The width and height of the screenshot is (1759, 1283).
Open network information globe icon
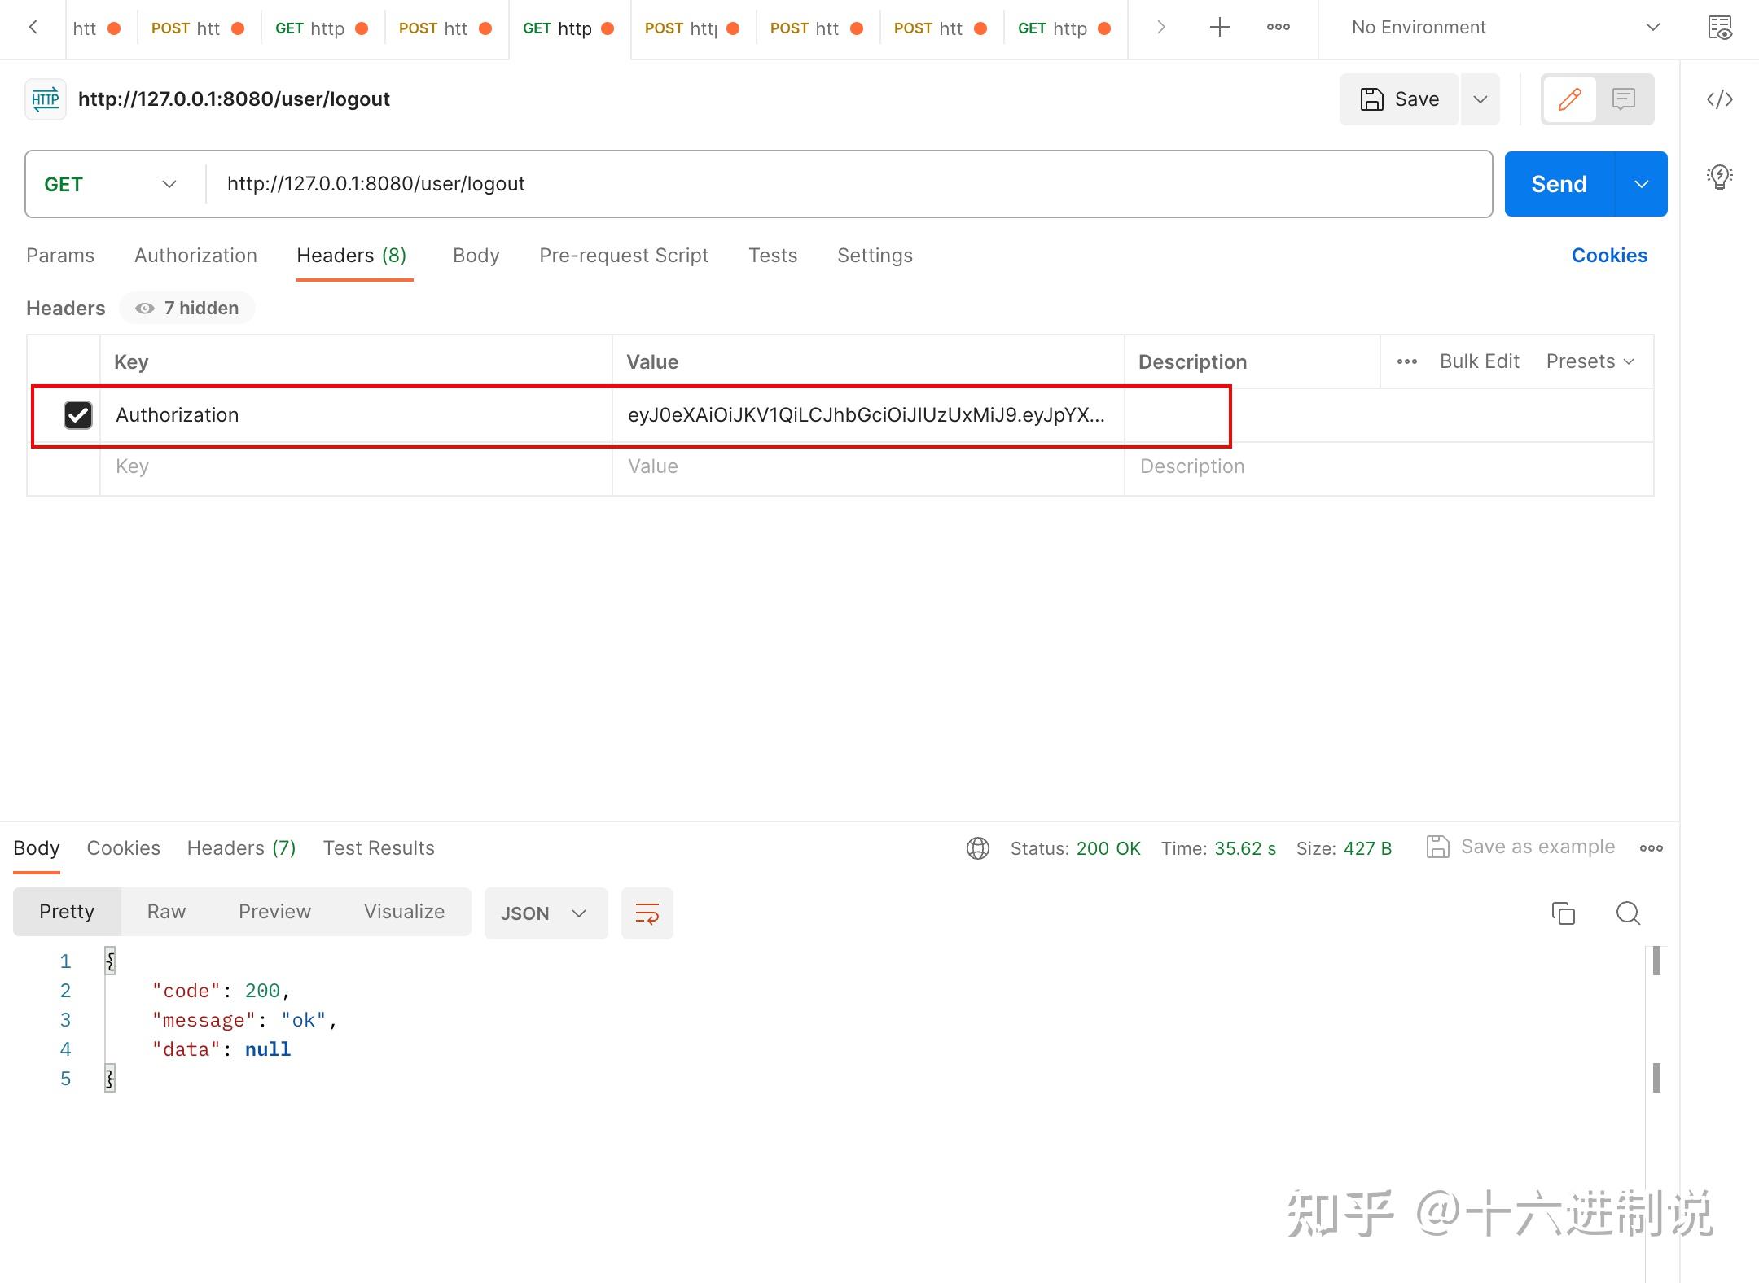976,847
